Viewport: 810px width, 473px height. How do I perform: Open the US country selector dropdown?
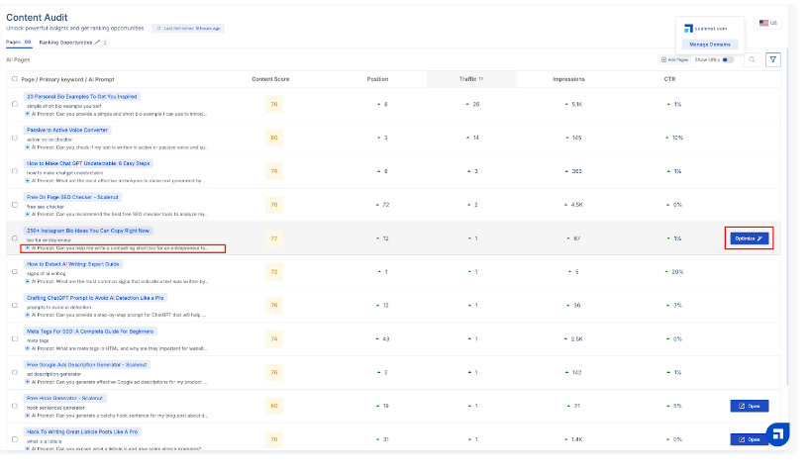[767, 23]
